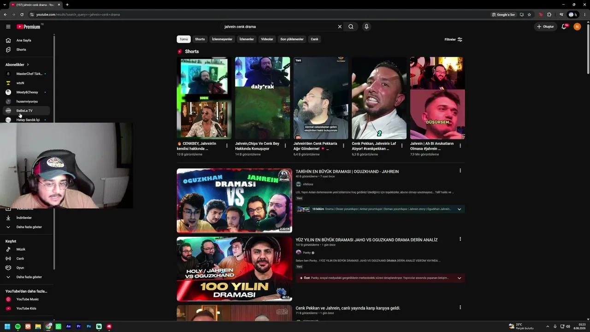Image resolution: width=590 pixels, height=332 pixels.
Task: Reload the page with the refresh icon
Action: pos(22,15)
